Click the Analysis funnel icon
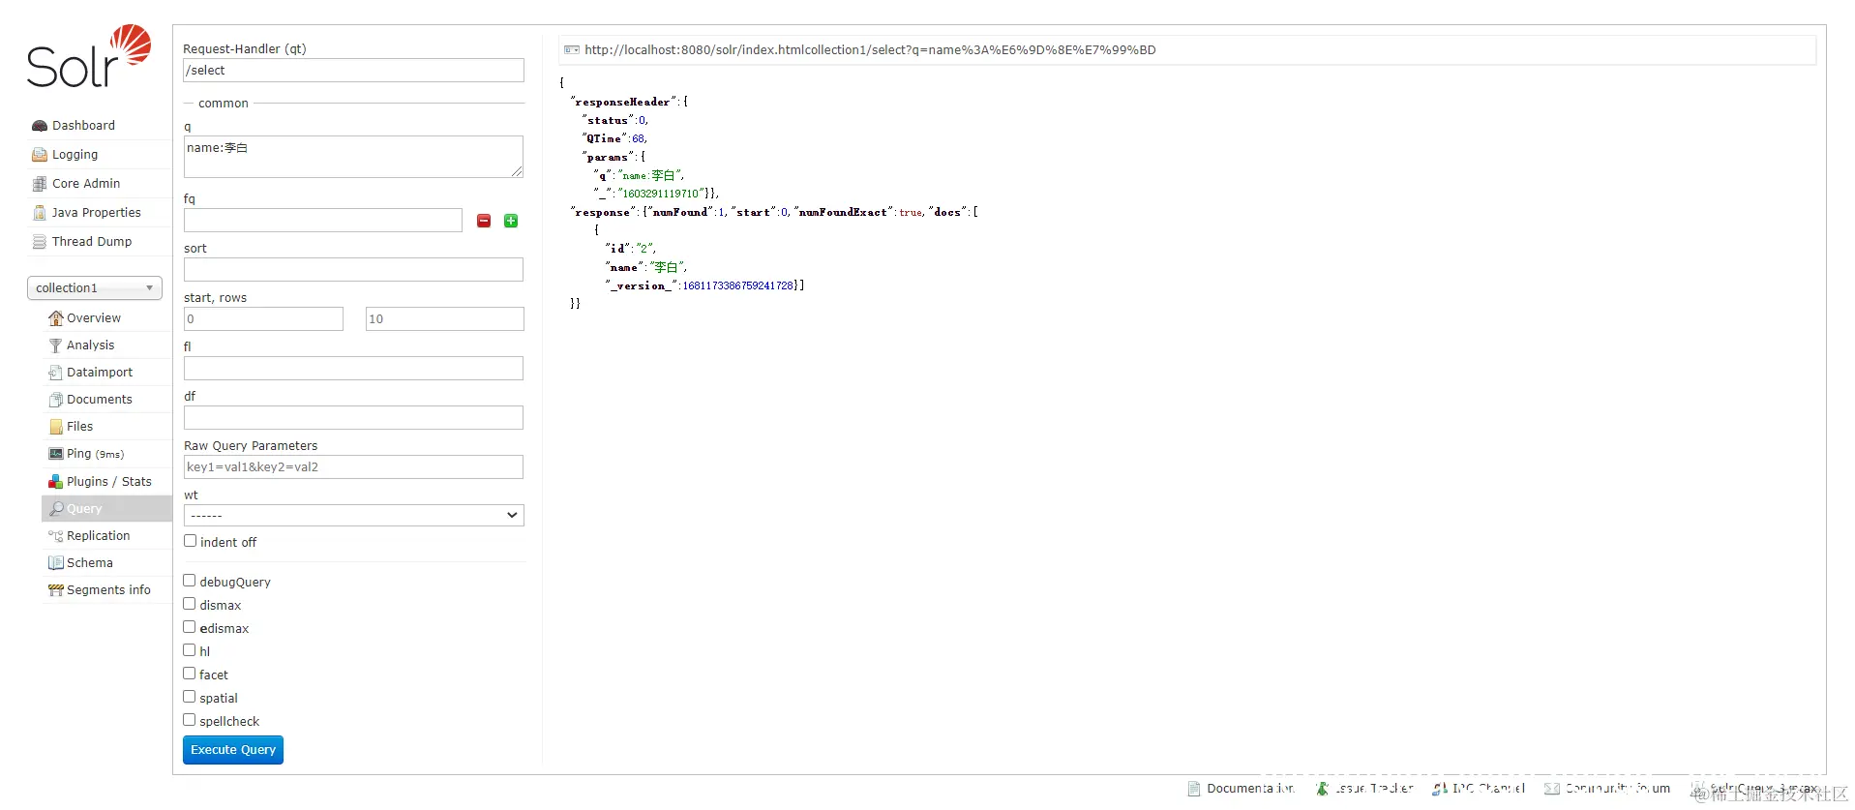1855x810 pixels. click(56, 345)
